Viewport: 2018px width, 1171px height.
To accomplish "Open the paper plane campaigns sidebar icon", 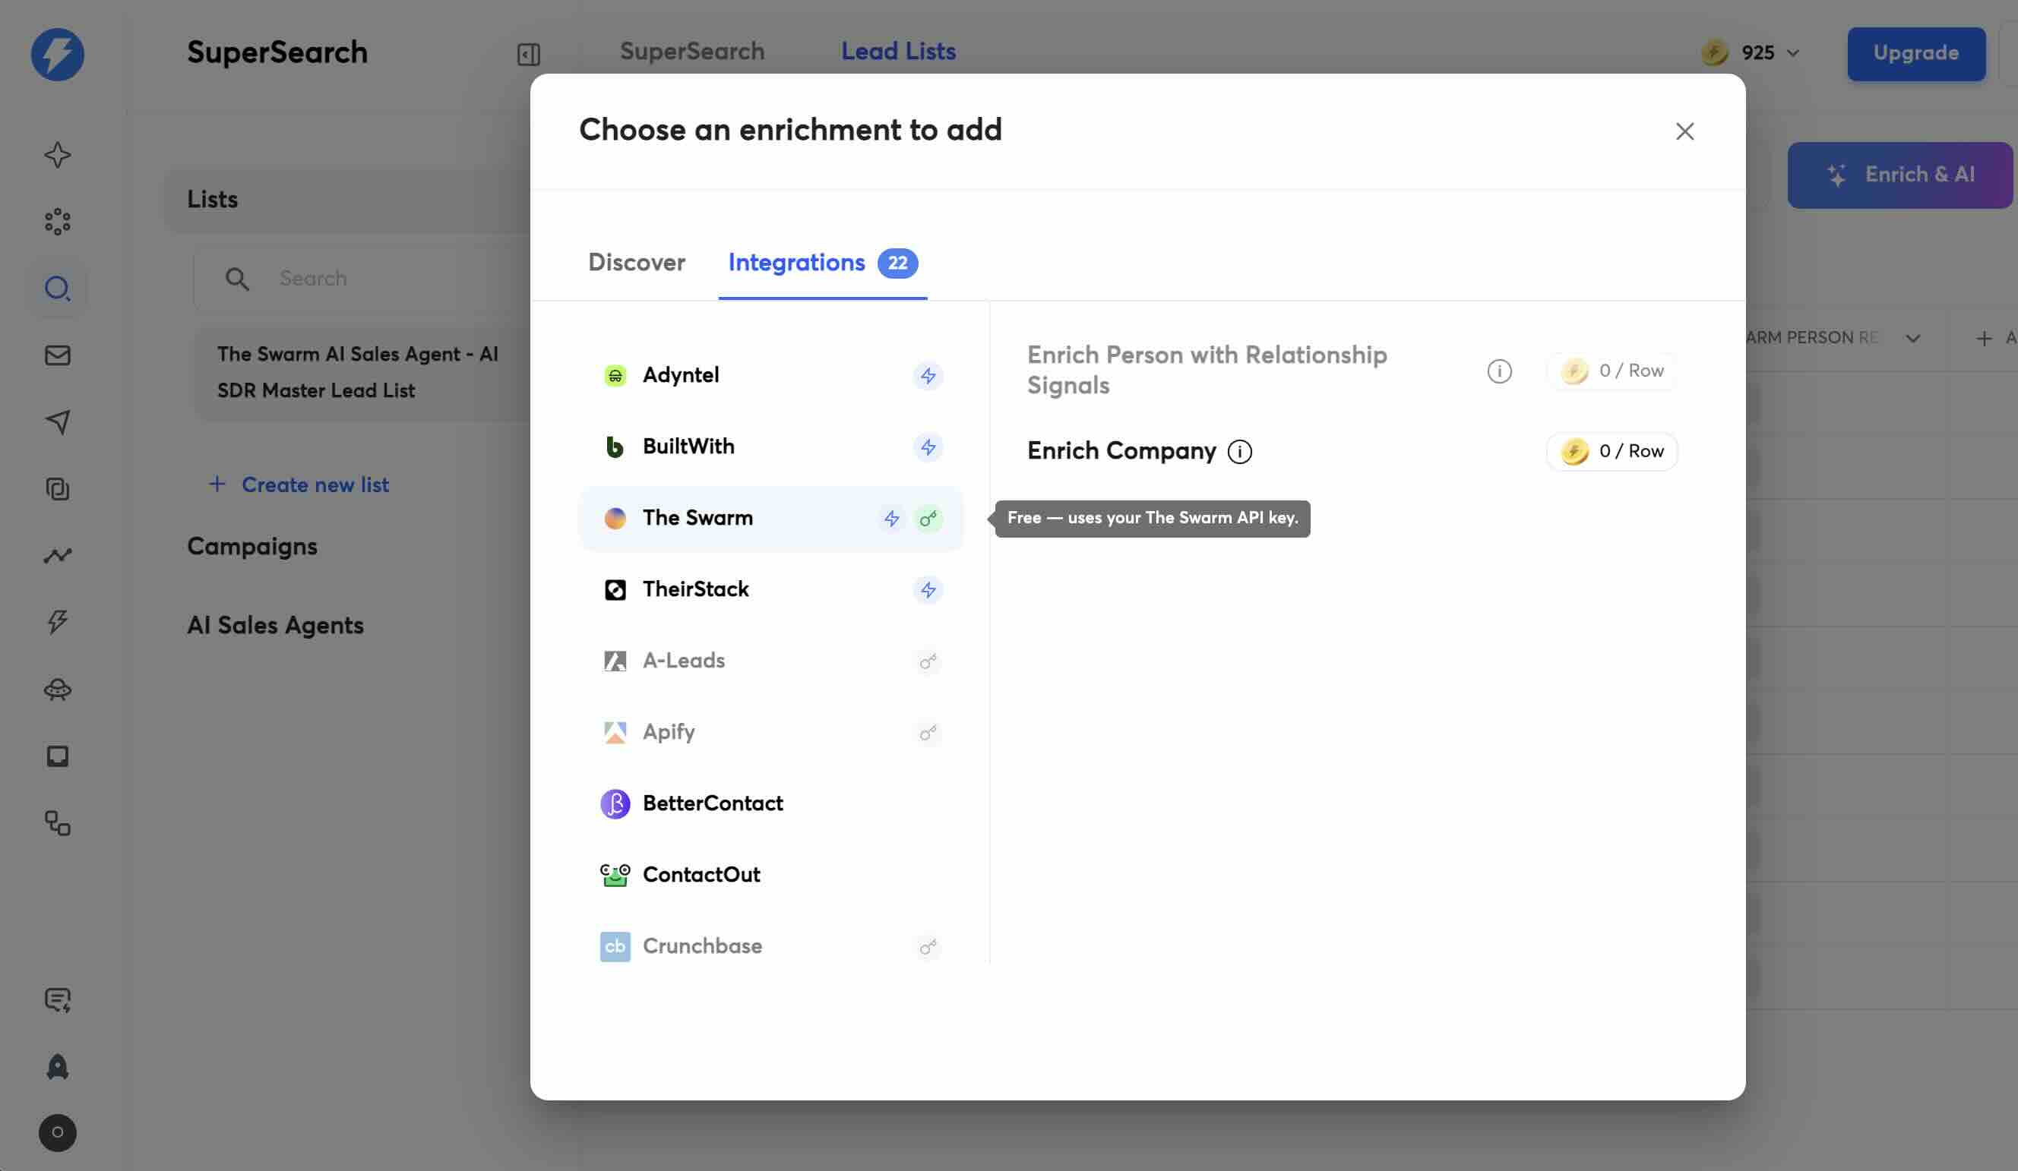I will pyautogui.click(x=58, y=421).
